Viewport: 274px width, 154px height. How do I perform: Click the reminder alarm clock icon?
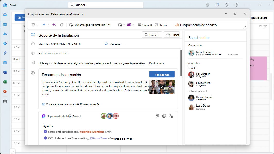coord(156,25)
